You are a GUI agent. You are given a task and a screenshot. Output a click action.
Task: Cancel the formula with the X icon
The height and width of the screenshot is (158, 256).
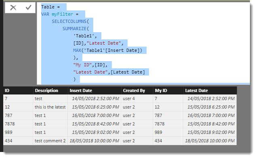[x=13, y=8]
